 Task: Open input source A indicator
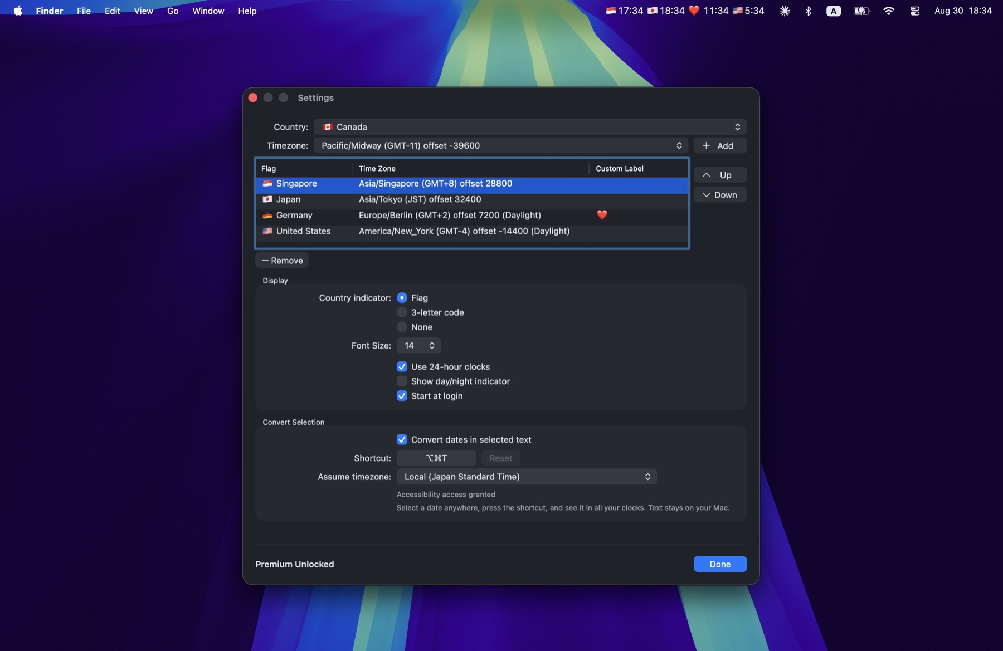834,11
